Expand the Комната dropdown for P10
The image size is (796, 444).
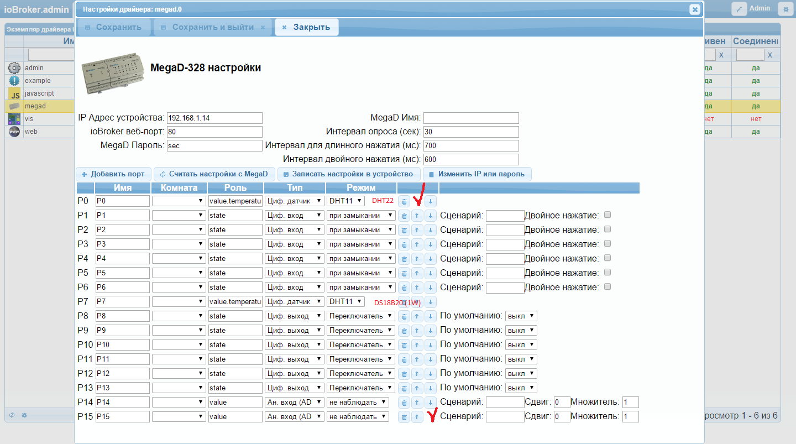click(x=179, y=344)
